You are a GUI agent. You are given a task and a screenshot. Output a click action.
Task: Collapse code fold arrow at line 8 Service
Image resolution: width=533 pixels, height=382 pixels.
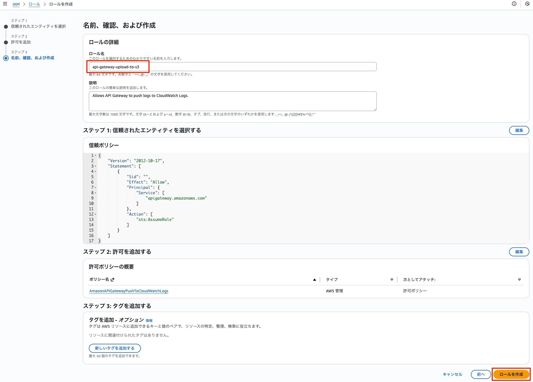[x=96, y=193]
